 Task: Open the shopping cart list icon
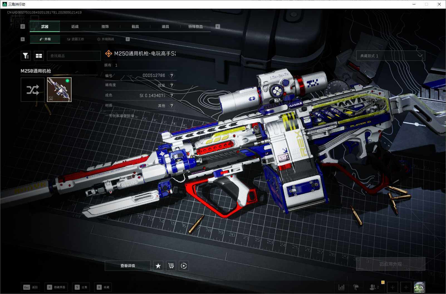tap(171, 266)
